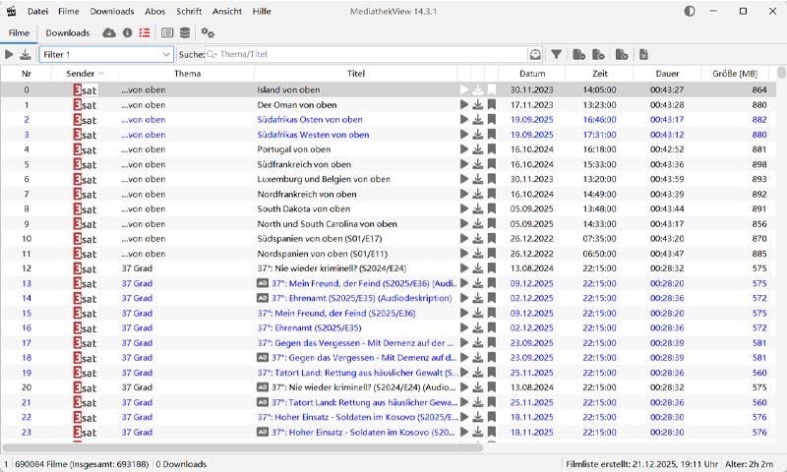The height and width of the screenshot is (472, 787).
Task: Select title 37°: Ehrenamt (S2025/E35)
Action: (x=309, y=328)
